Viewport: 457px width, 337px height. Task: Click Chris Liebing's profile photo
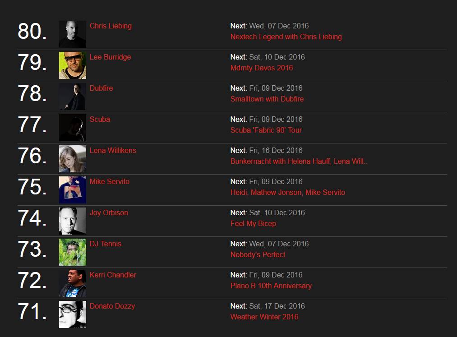(72, 34)
